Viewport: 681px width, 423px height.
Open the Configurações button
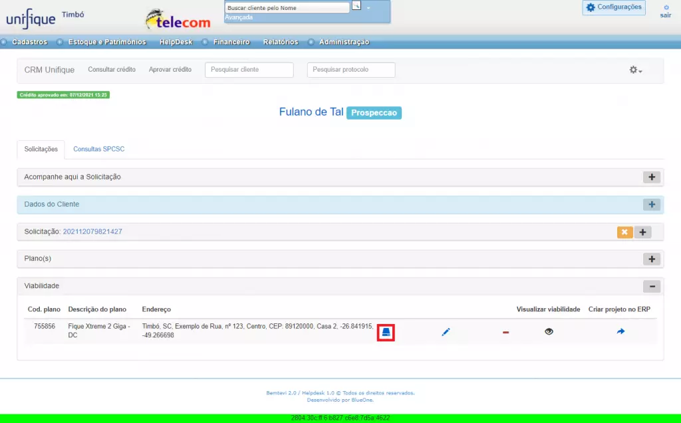[614, 7]
